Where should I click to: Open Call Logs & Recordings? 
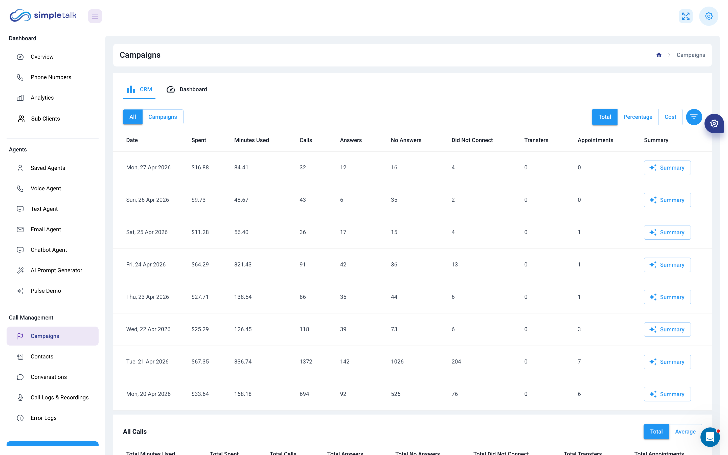click(x=59, y=398)
